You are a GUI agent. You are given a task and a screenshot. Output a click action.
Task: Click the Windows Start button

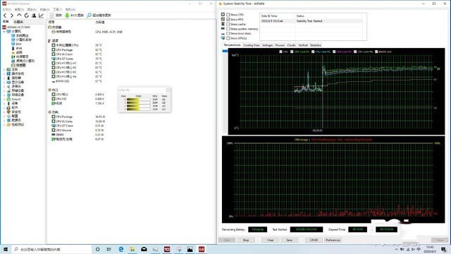pyautogui.click(x=5, y=249)
